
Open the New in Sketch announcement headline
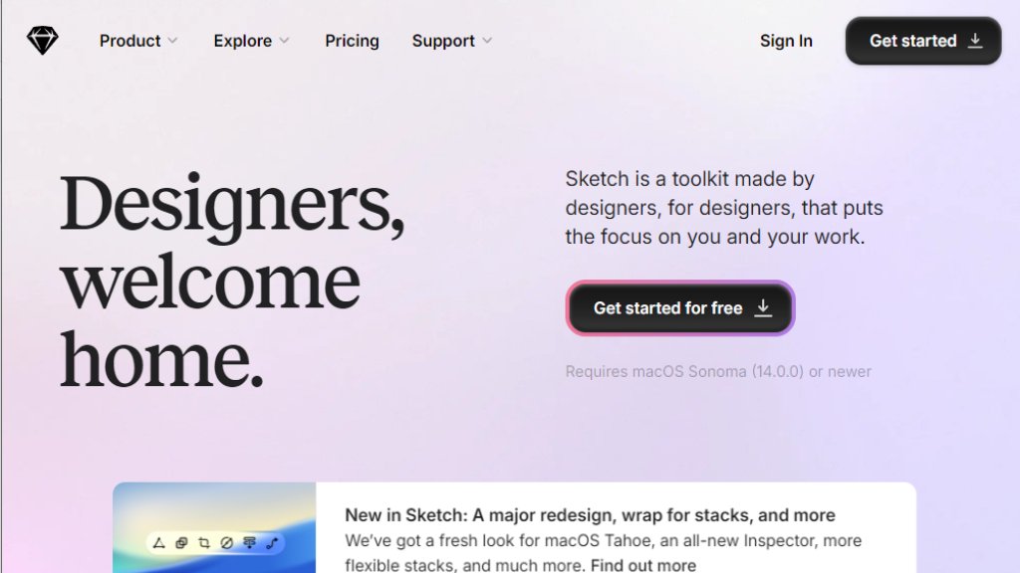point(590,515)
